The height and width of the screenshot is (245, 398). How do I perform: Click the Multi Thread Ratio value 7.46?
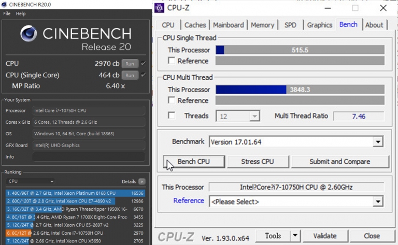coord(359,117)
